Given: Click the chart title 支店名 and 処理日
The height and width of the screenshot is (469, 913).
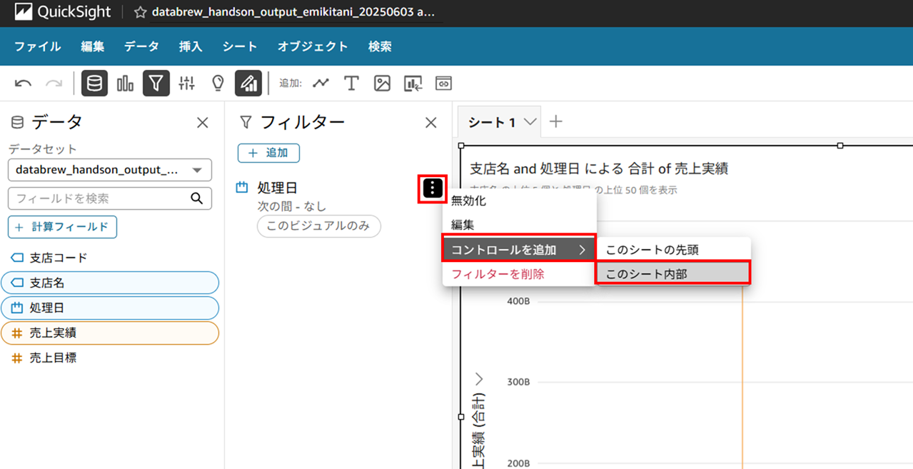Looking at the screenshot, I should point(599,168).
